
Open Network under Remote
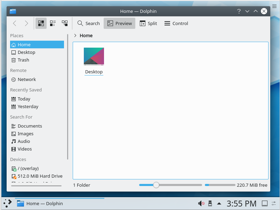click(x=26, y=79)
